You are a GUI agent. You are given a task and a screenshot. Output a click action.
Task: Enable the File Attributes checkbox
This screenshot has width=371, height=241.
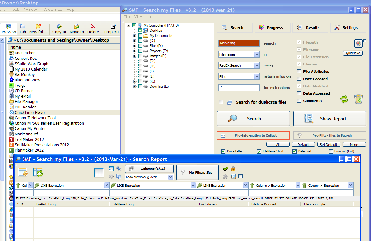[x=299, y=72]
